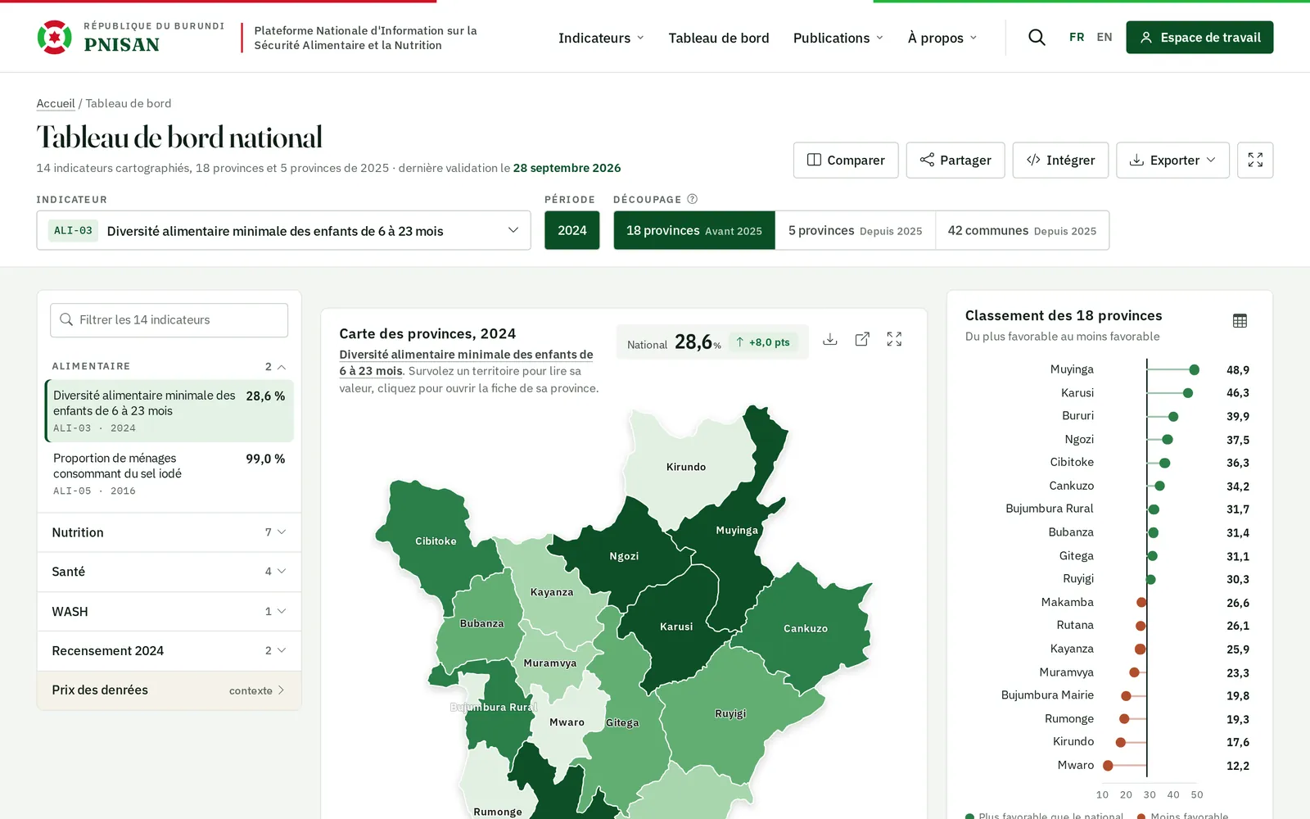Screen dimensions: 1310x819
Task: Select the 18 provinces Avant 2025 division
Action: [694, 230]
